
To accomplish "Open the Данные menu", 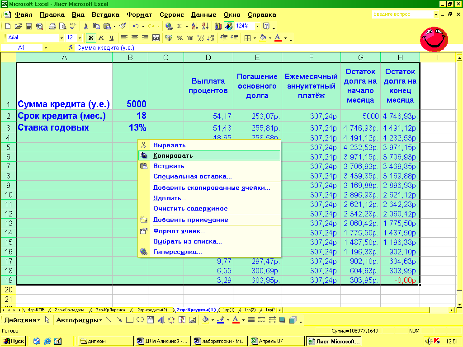I will [x=204, y=15].
